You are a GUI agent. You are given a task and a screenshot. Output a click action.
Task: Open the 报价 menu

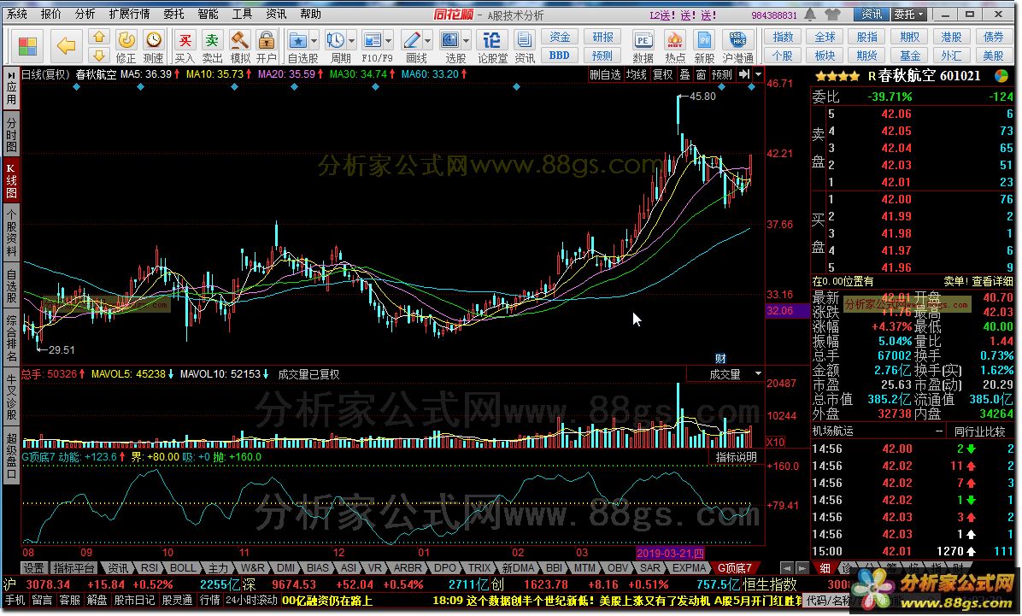pos(50,14)
